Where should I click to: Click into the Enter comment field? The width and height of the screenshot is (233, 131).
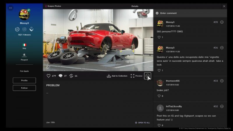(x=189, y=13)
